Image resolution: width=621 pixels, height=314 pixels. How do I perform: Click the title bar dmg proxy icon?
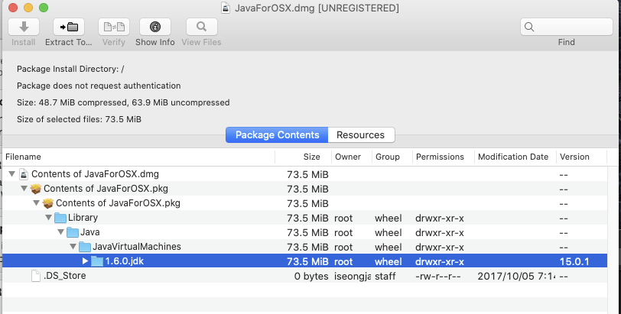(226, 8)
